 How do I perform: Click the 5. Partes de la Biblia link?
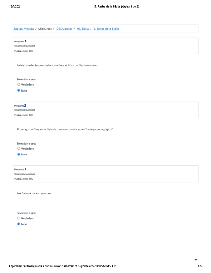coord(106,29)
